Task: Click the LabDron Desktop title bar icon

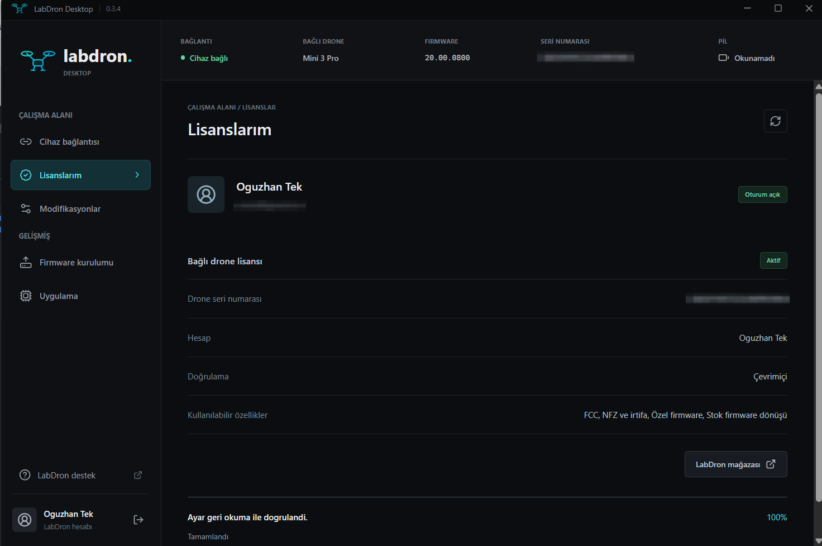Action: click(x=19, y=8)
